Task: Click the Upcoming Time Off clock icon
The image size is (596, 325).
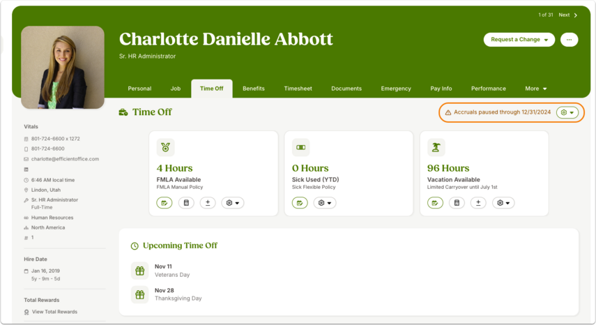Action: coord(135,246)
